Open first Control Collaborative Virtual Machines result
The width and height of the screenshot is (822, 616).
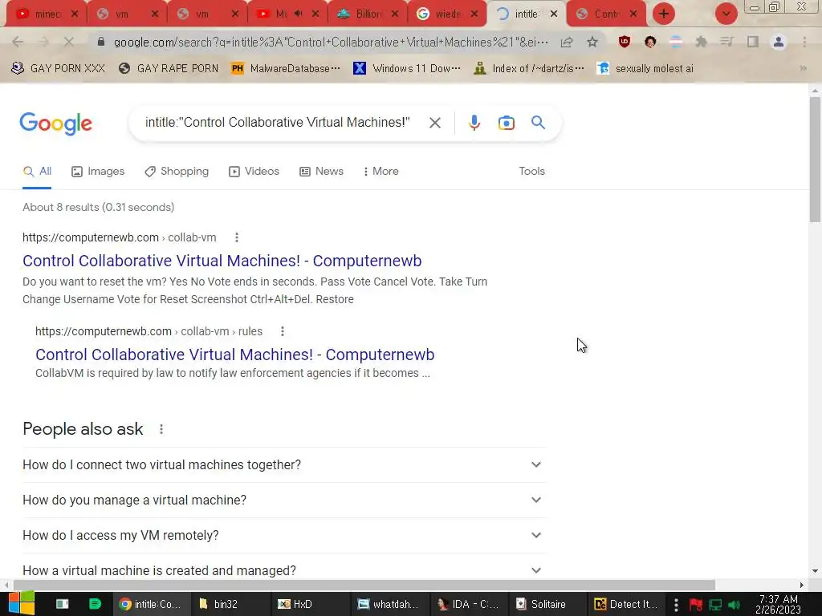[222, 261]
